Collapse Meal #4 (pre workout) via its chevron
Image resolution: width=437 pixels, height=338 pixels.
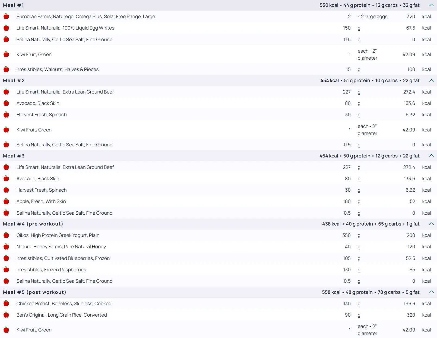tap(432, 224)
